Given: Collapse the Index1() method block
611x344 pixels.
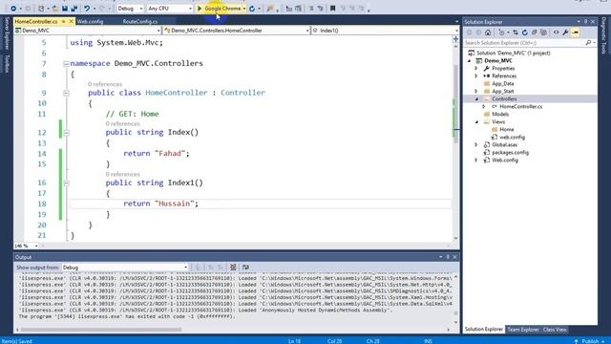Looking at the screenshot, I should click(66, 183).
